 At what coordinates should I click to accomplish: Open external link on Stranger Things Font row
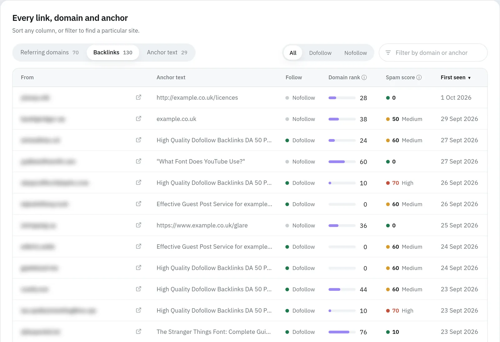[138, 331]
